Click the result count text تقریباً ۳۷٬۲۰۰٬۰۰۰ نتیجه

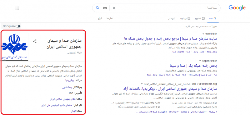[x=201, y=26]
